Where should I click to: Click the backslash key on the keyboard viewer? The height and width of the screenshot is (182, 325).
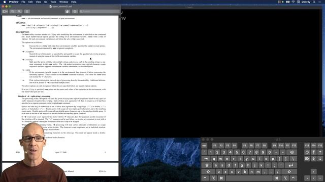click(x=293, y=159)
